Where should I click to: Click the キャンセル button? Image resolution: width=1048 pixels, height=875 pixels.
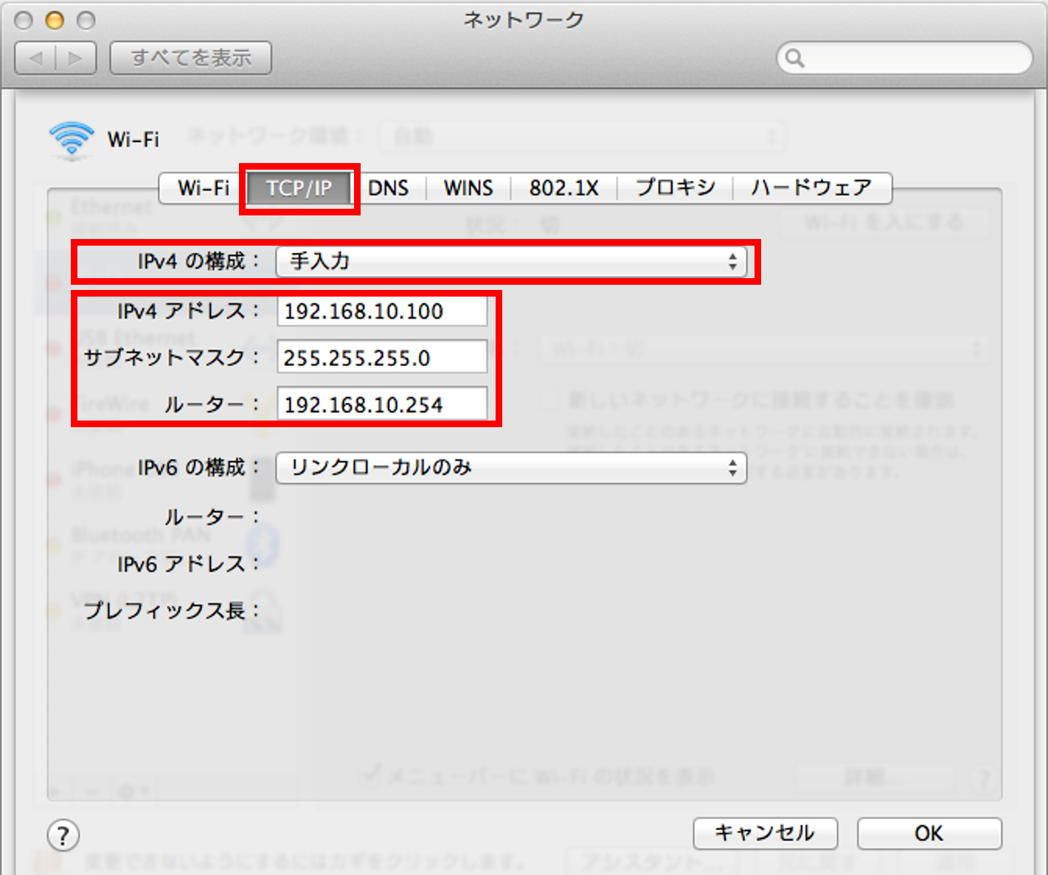766,834
